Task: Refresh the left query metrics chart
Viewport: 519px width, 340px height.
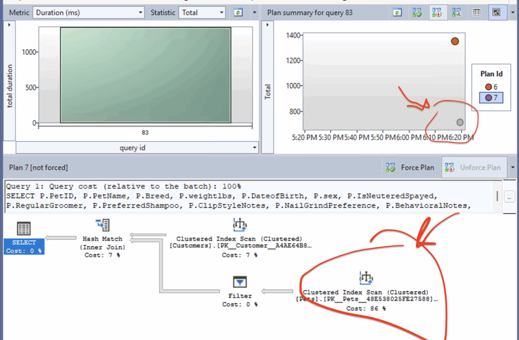Action: 238,12
